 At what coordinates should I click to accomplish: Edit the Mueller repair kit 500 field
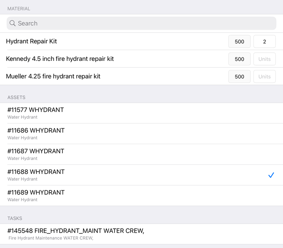(239, 76)
